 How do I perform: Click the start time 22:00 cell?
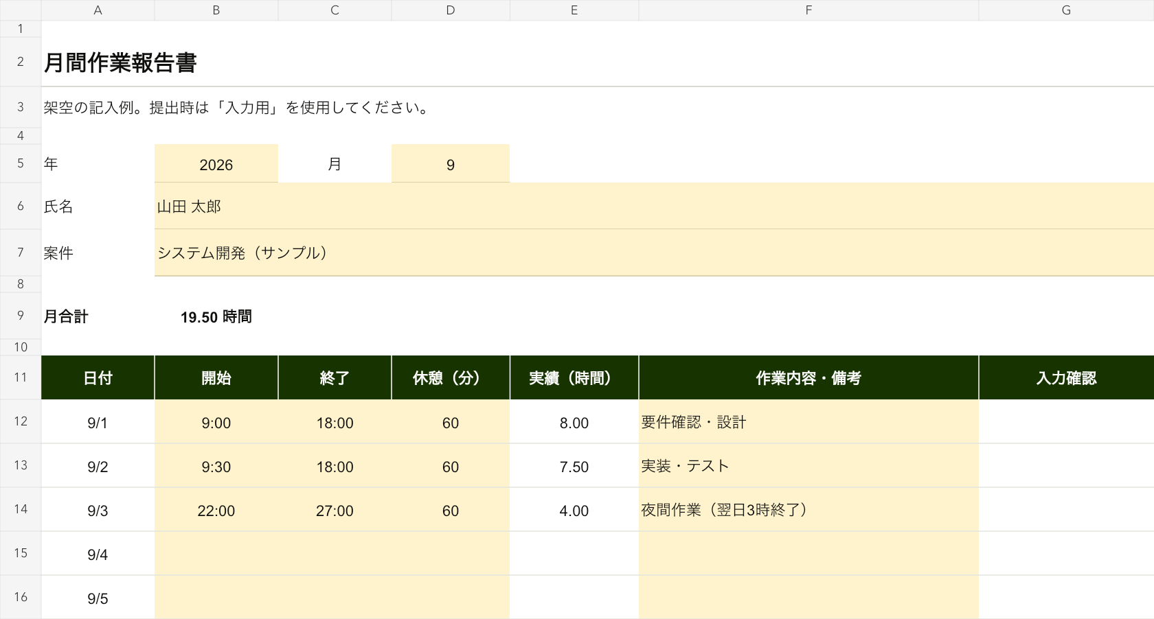click(x=216, y=510)
